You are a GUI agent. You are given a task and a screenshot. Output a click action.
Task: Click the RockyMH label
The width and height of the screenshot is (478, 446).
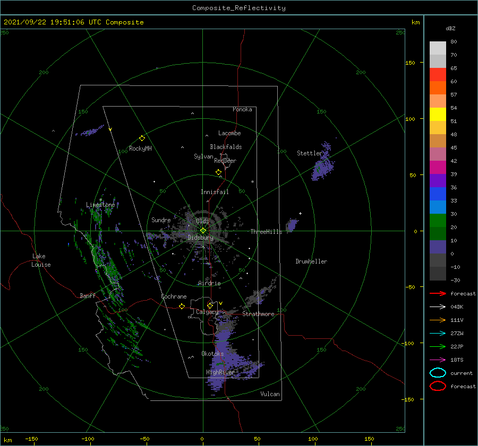[x=140, y=148]
